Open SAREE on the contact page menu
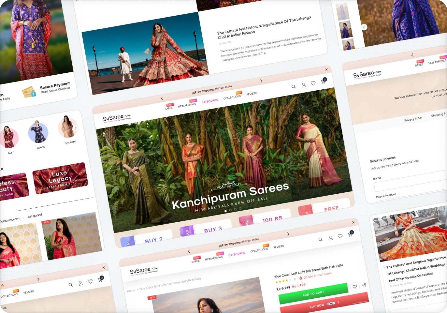 (419, 65)
